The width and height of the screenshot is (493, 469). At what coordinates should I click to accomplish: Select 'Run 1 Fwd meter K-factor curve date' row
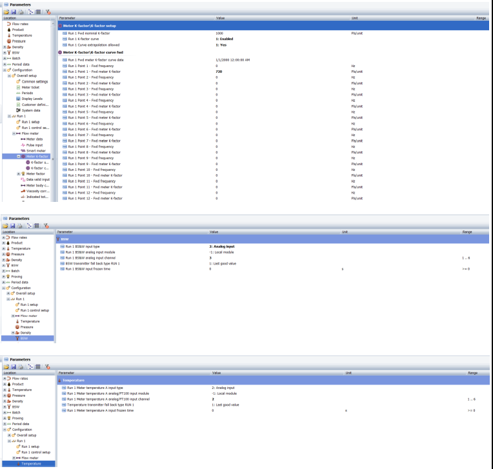[x=273, y=60]
